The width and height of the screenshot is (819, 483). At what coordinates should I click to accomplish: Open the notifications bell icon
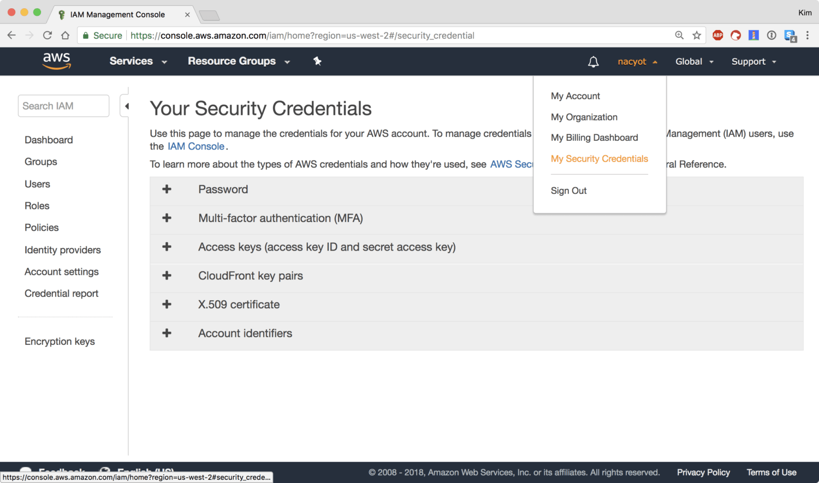[593, 62]
